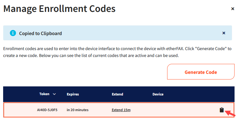The height and width of the screenshot is (118, 238).
Task: Click the Extend column header
Action: pyautogui.click(x=118, y=94)
